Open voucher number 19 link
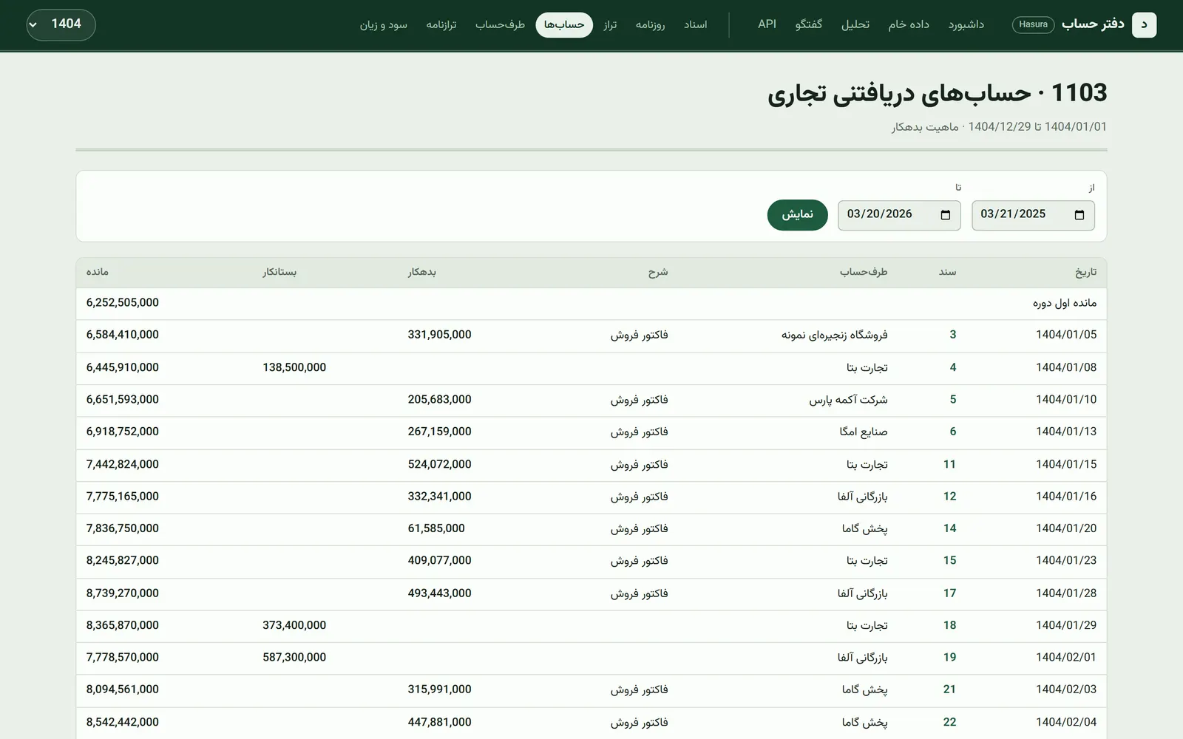Viewport: 1183px width, 739px height. tap(949, 657)
